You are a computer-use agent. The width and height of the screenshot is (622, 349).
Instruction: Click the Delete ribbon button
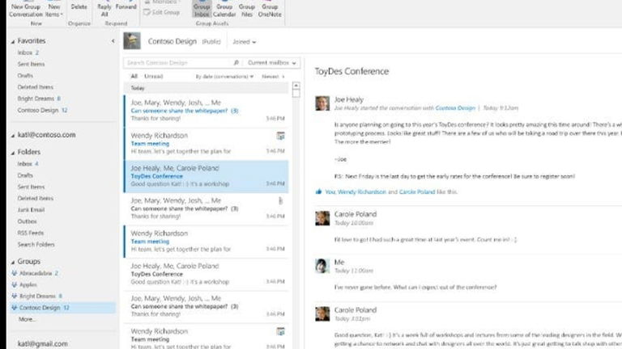pos(79,7)
